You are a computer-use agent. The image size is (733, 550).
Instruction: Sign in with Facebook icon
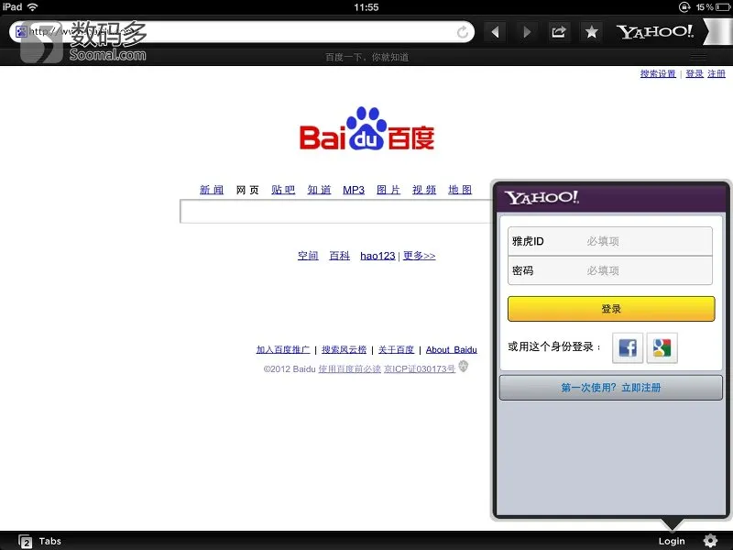click(628, 347)
